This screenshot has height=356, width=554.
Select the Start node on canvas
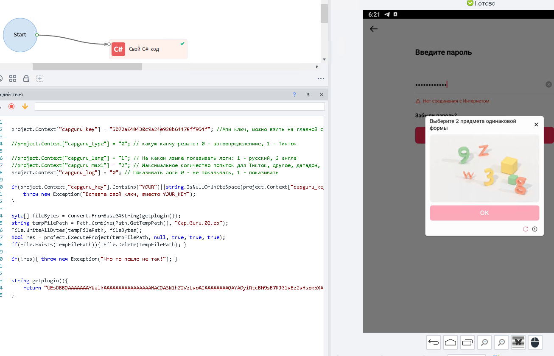point(20,35)
